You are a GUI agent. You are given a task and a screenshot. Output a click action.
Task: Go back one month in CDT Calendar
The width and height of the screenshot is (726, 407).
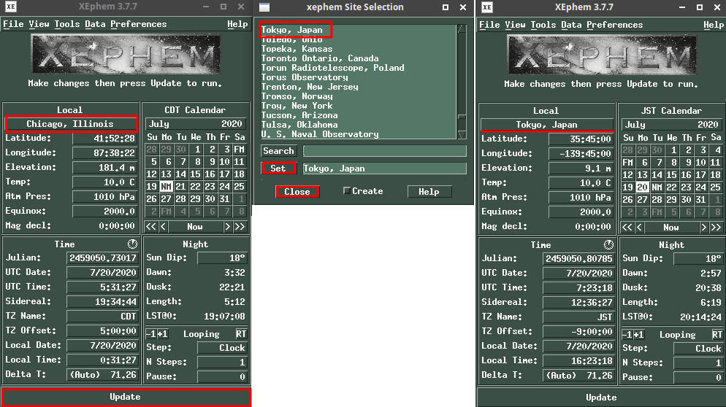point(163,227)
